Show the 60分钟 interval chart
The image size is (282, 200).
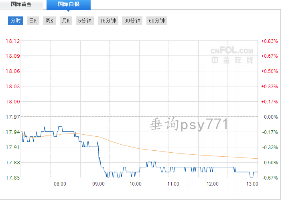coord(157,21)
